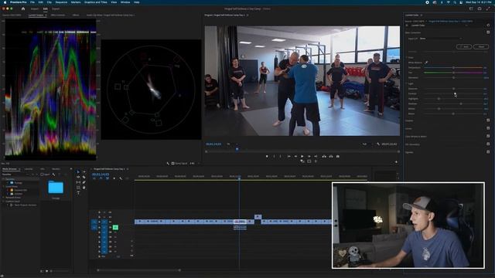
Task: Open the Home screen icon
Action: (x=23, y=8)
